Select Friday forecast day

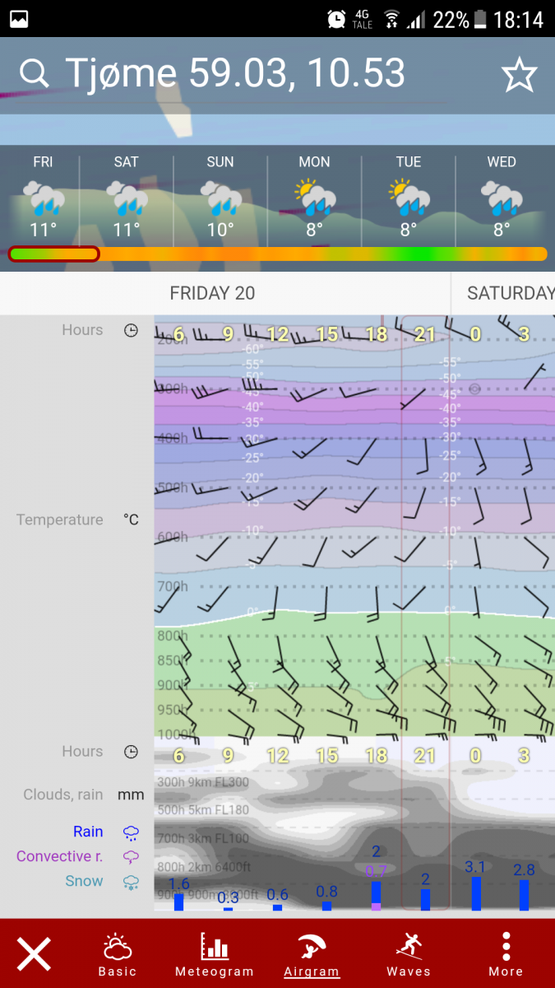[43, 198]
